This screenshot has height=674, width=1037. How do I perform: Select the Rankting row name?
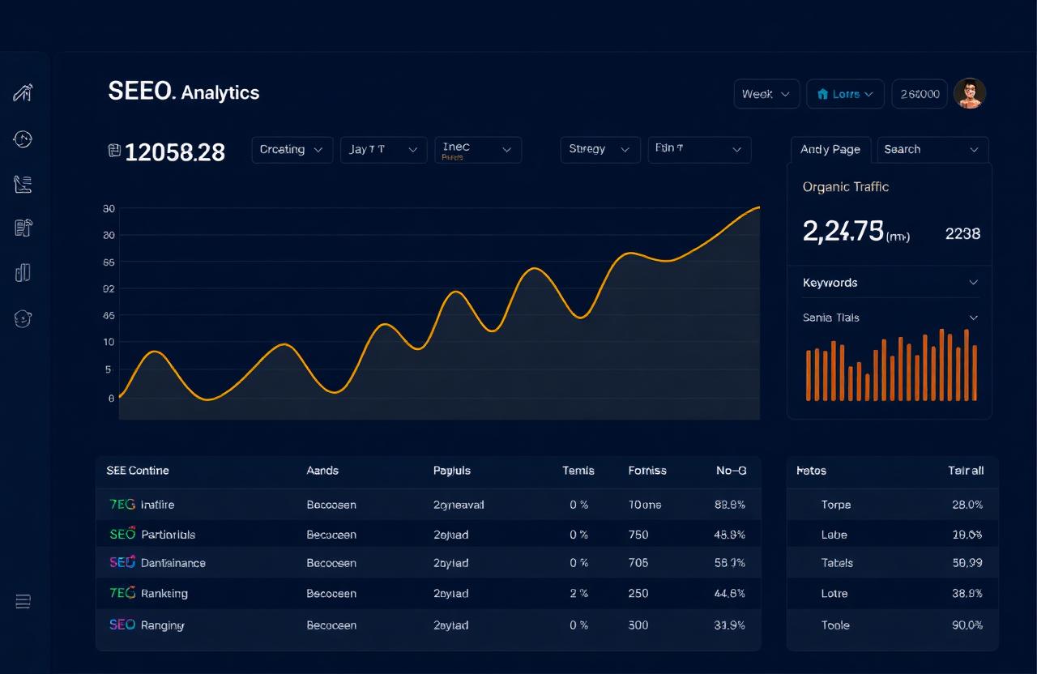tap(164, 594)
